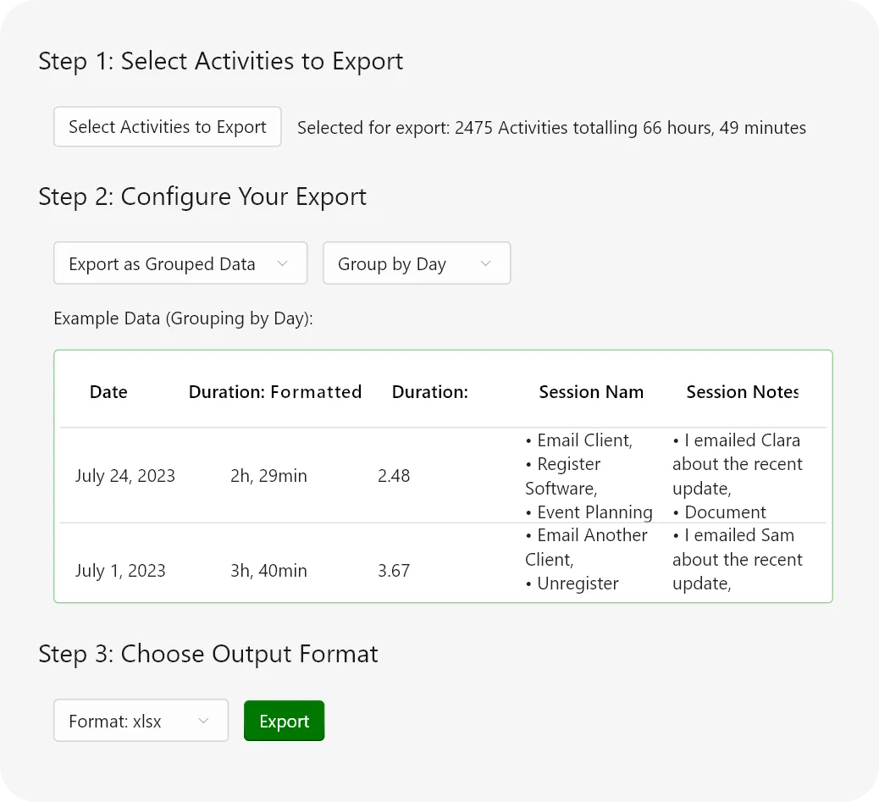Select the Session Name column header
The image size is (879, 802).
point(590,392)
